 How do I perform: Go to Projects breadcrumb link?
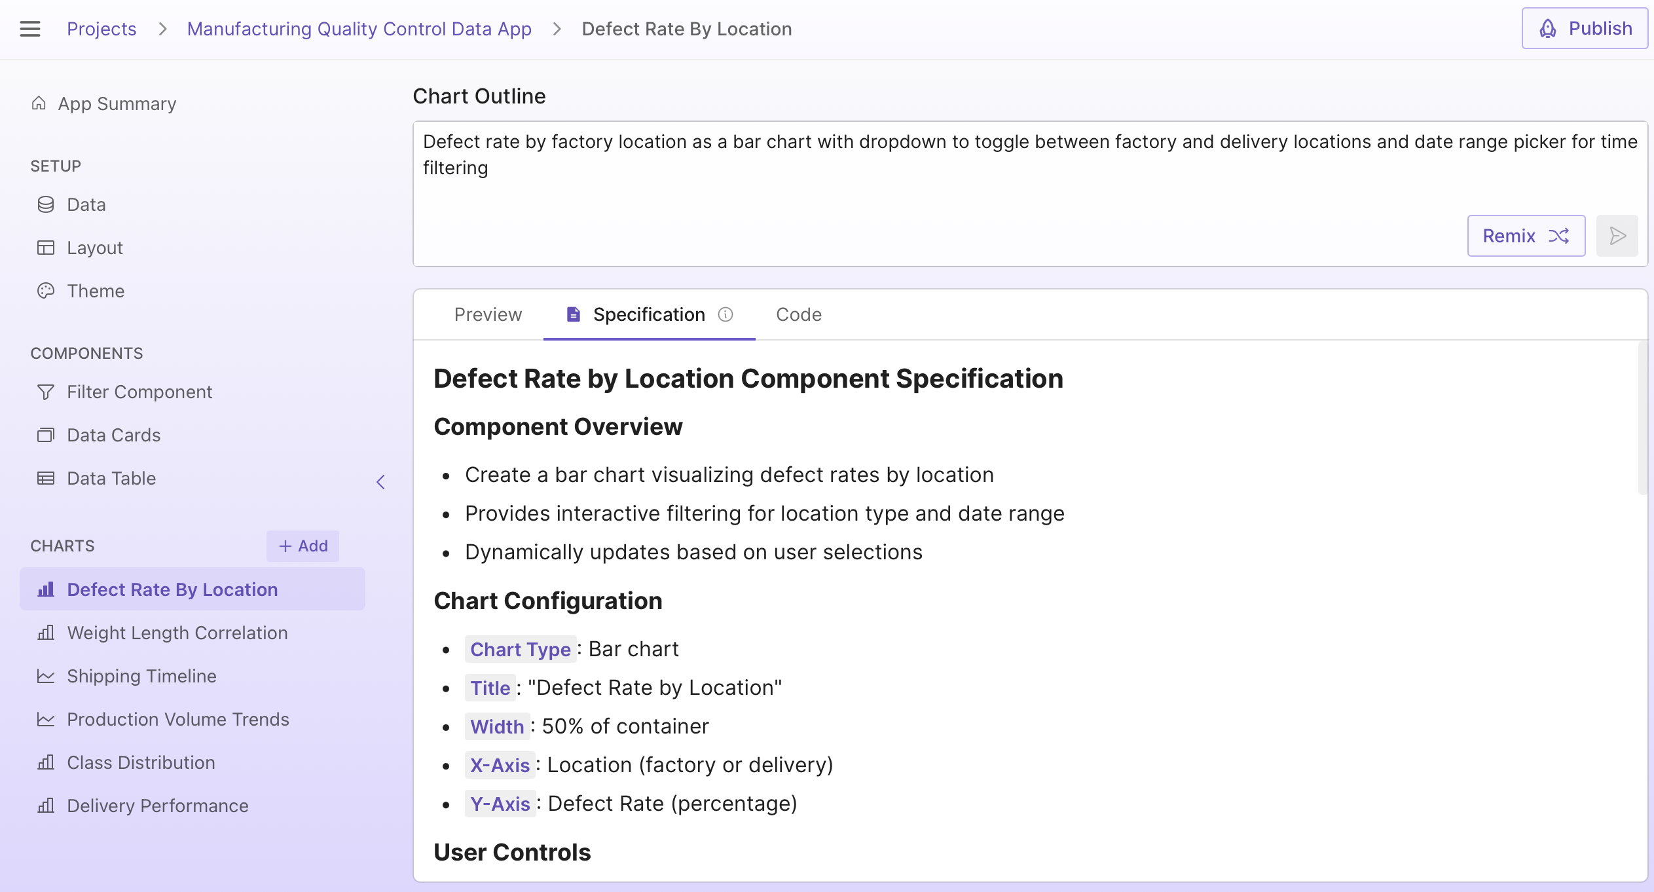[x=101, y=29]
